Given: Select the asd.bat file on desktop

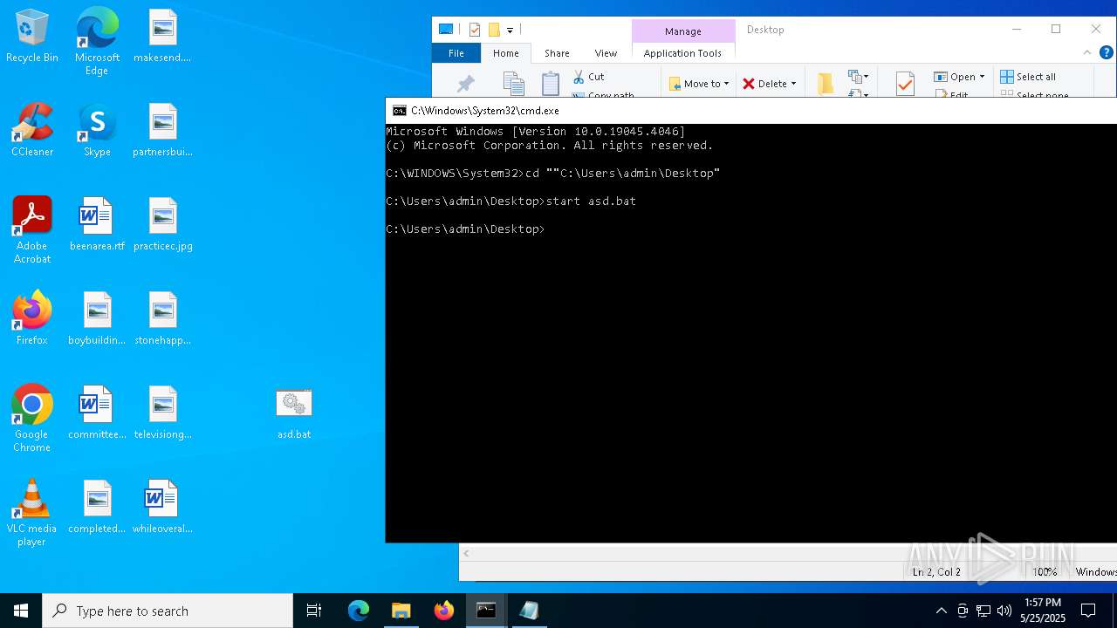Looking at the screenshot, I should 294,414.
